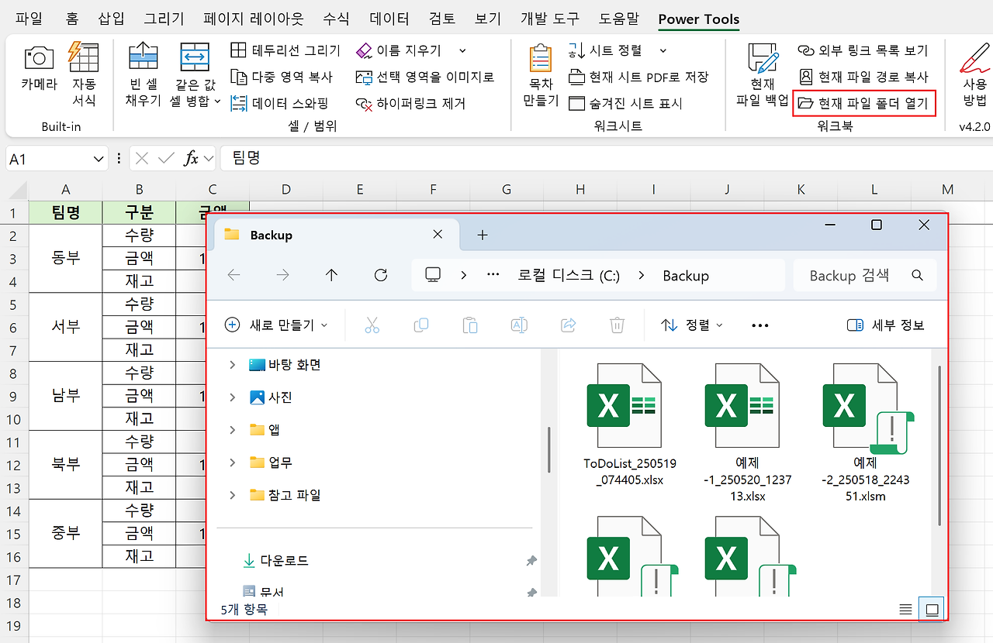Screen dimensions: 993x643
Task: Click 이름 지우기 eraser command
Action: click(x=399, y=50)
